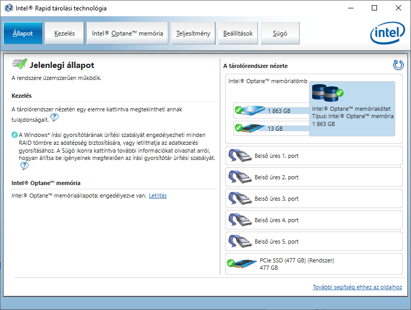Click the 13 GB module label

point(275,129)
